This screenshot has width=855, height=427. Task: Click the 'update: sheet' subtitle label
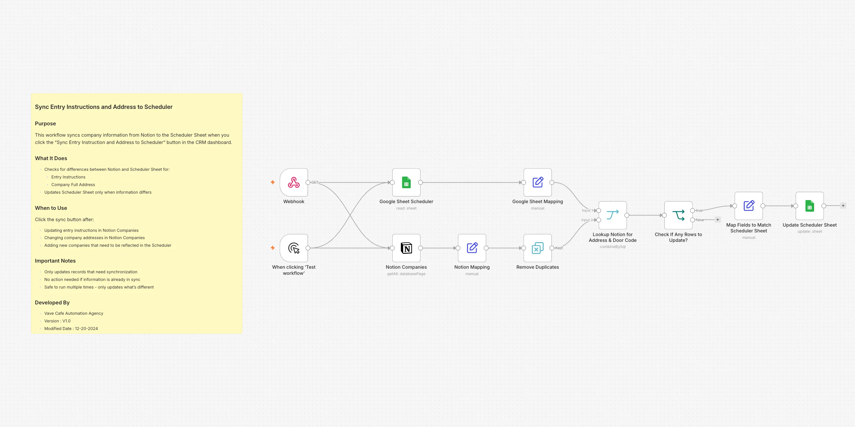pyautogui.click(x=810, y=231)
